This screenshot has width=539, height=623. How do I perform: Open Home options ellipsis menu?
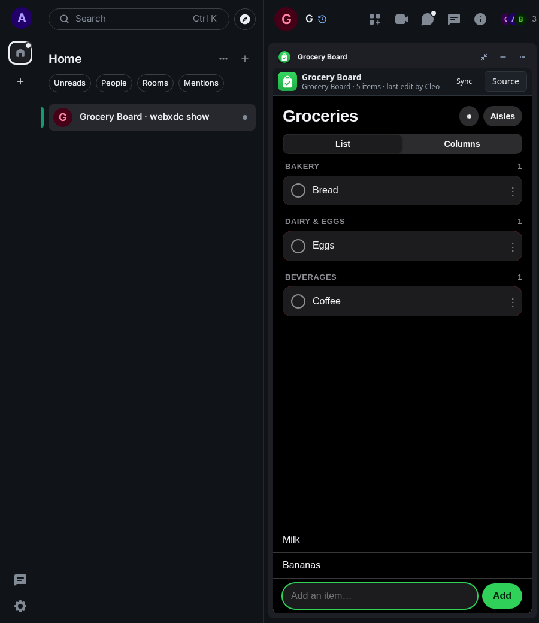(x=223, y=59)
